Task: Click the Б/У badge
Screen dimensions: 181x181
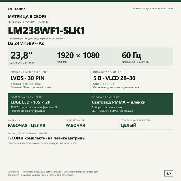Action: [169, 173]
